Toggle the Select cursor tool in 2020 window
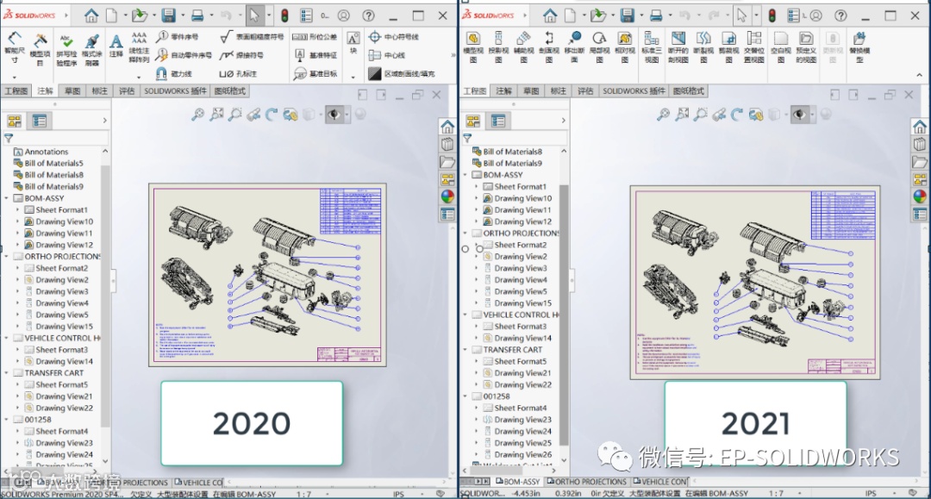This screenshot has width=931, height=499. (254, 16)
